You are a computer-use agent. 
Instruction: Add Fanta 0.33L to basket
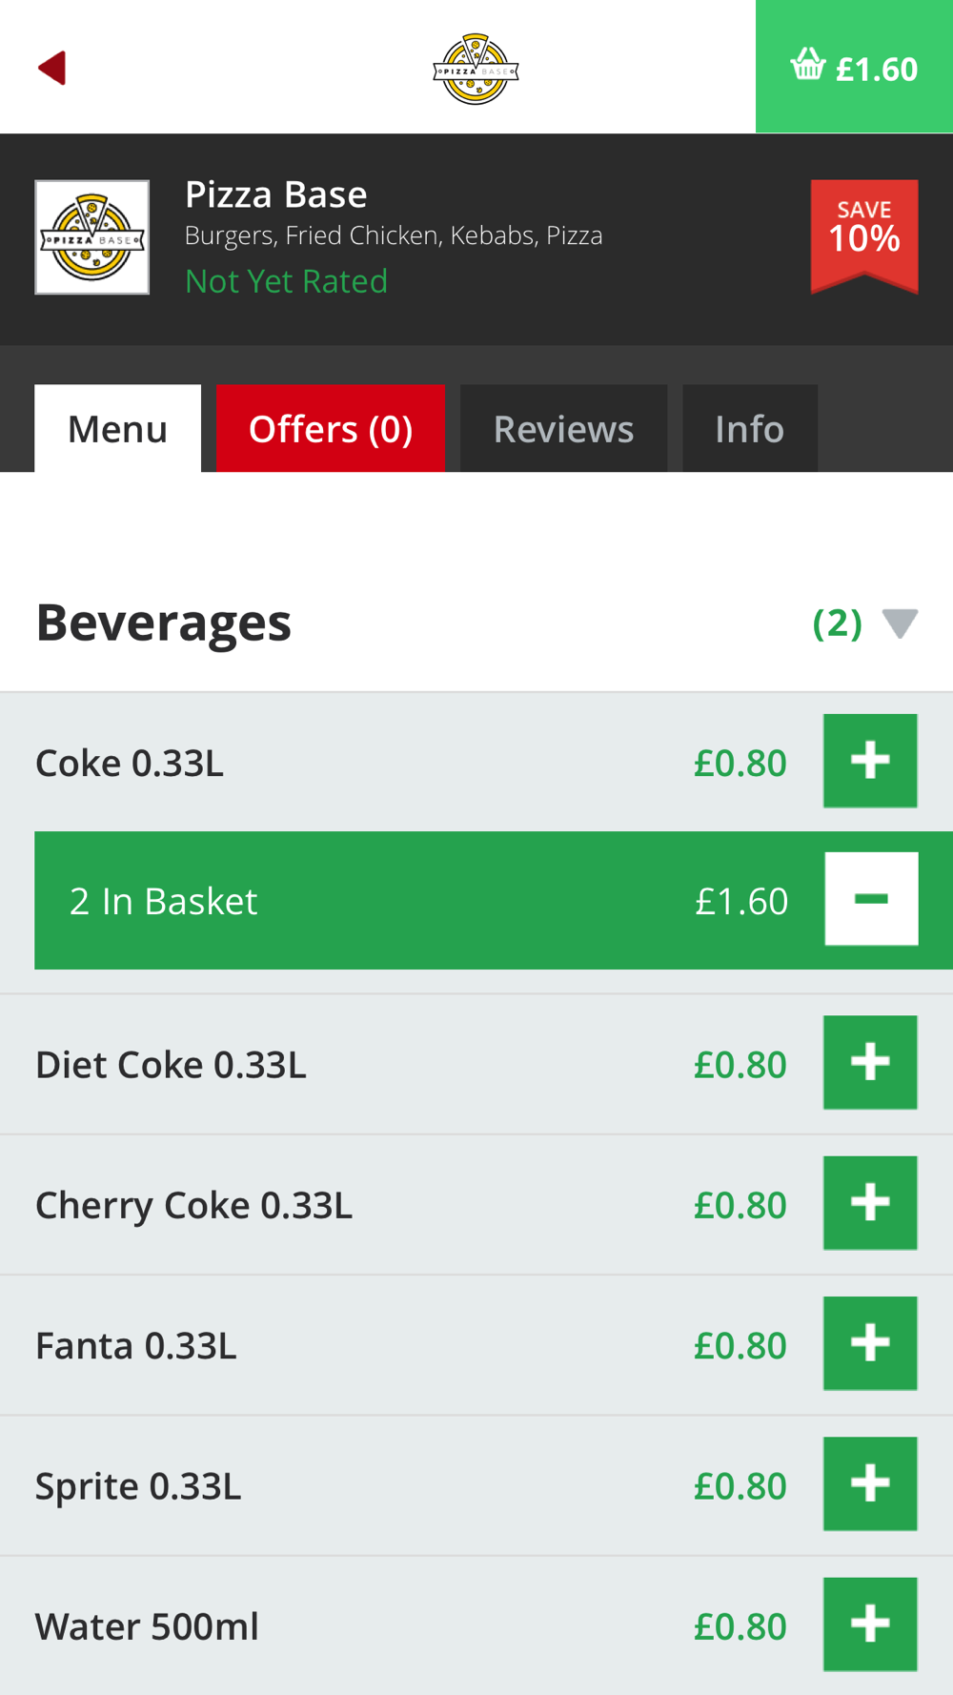[870, 1343]
